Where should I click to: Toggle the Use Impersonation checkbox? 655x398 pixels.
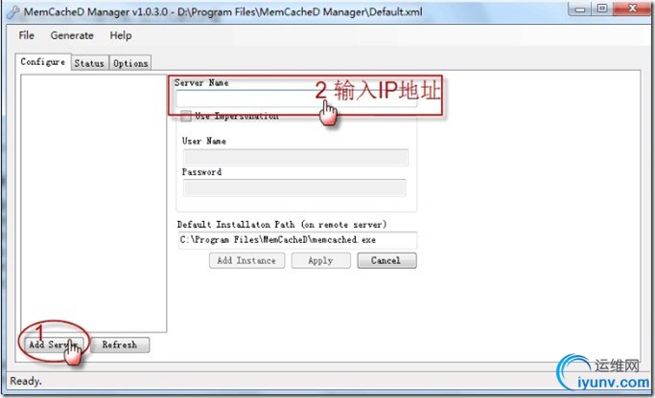[x=186, y=116]
